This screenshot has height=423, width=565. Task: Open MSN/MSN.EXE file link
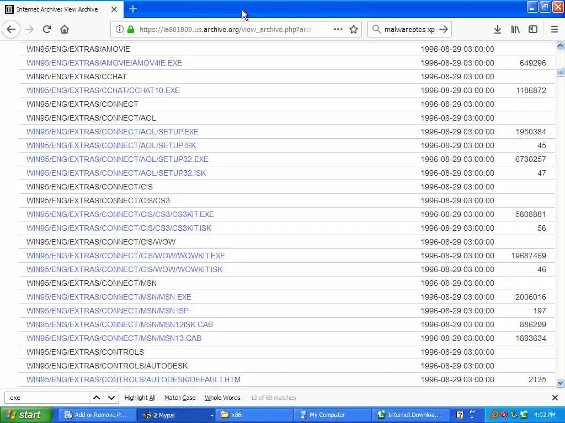pyautogui.click(x=109, y=297)
